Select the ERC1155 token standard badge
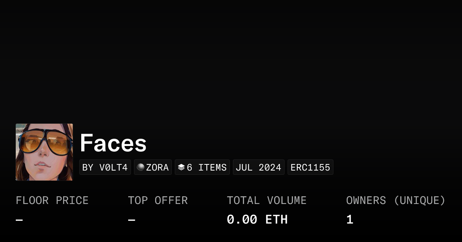Image resolution: width=462 pixels, height=242 pixels. [310, 167]
